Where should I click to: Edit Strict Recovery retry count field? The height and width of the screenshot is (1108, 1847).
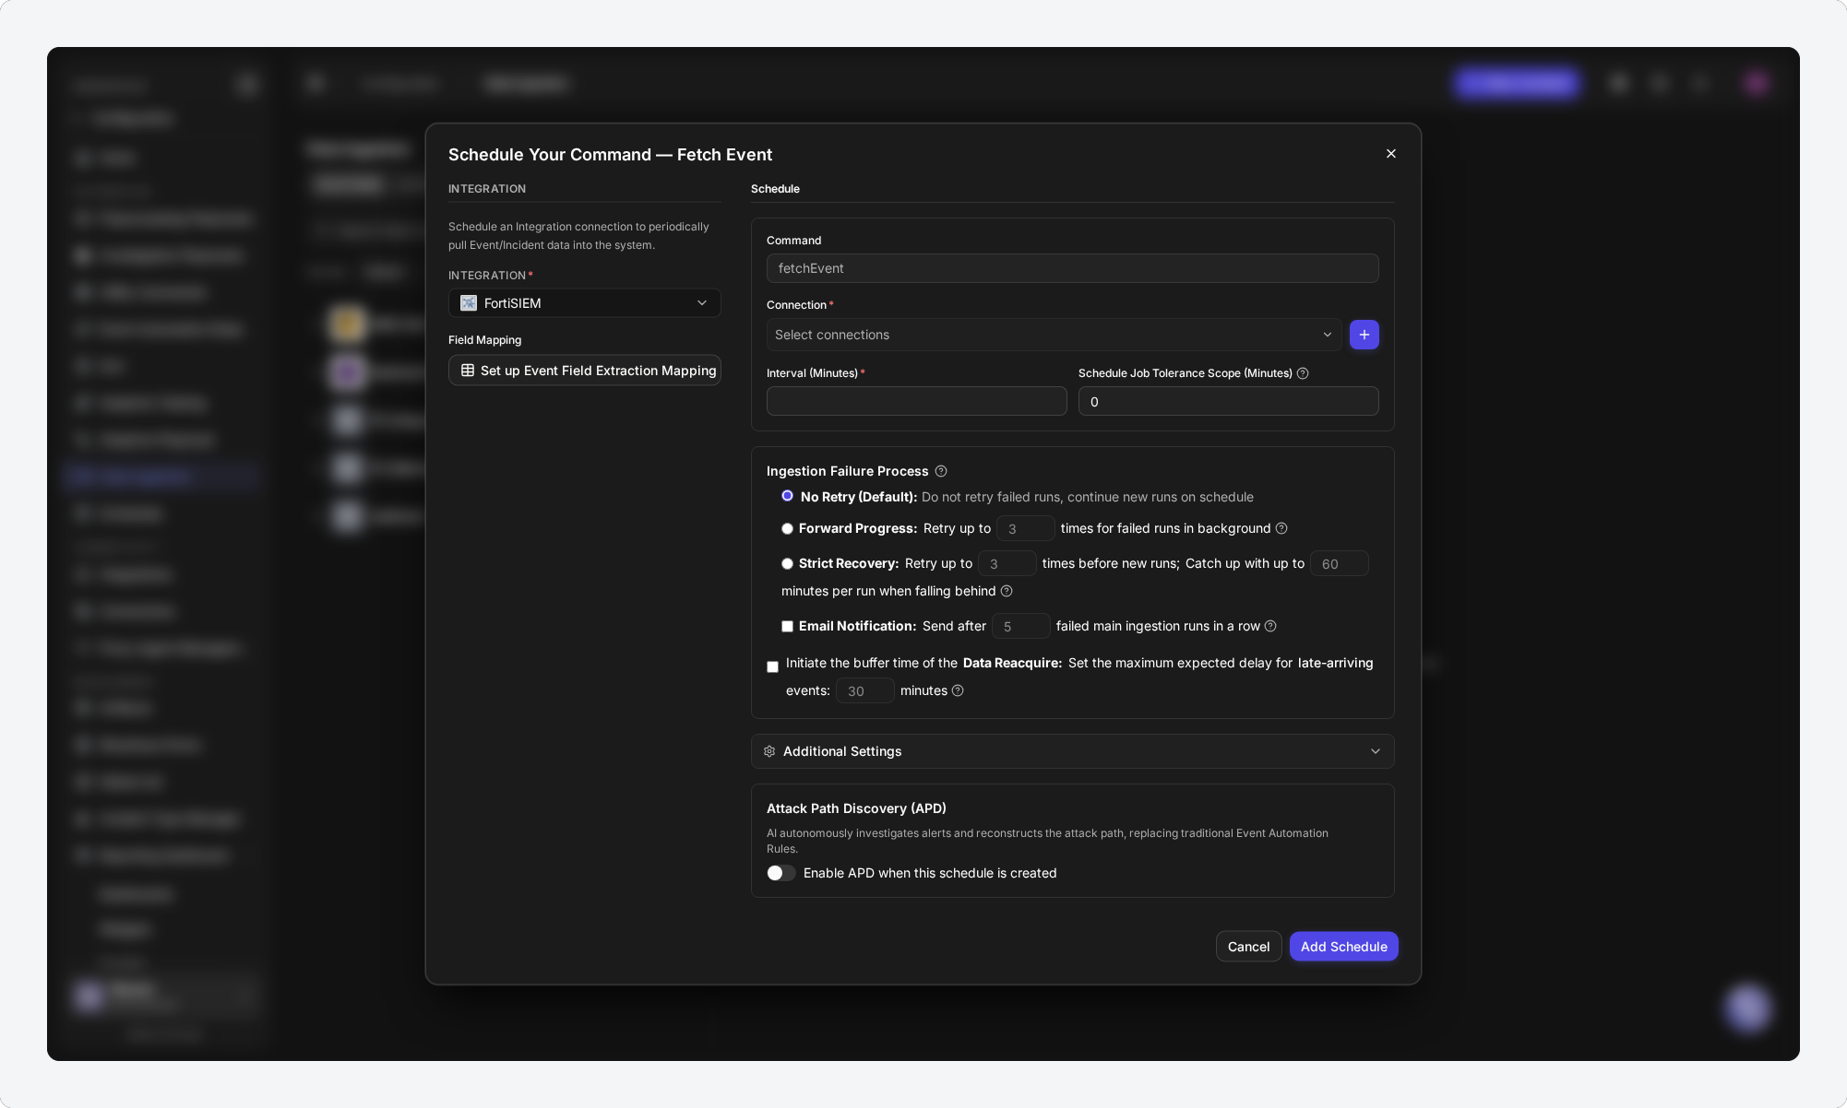(x=1007, y=563)
